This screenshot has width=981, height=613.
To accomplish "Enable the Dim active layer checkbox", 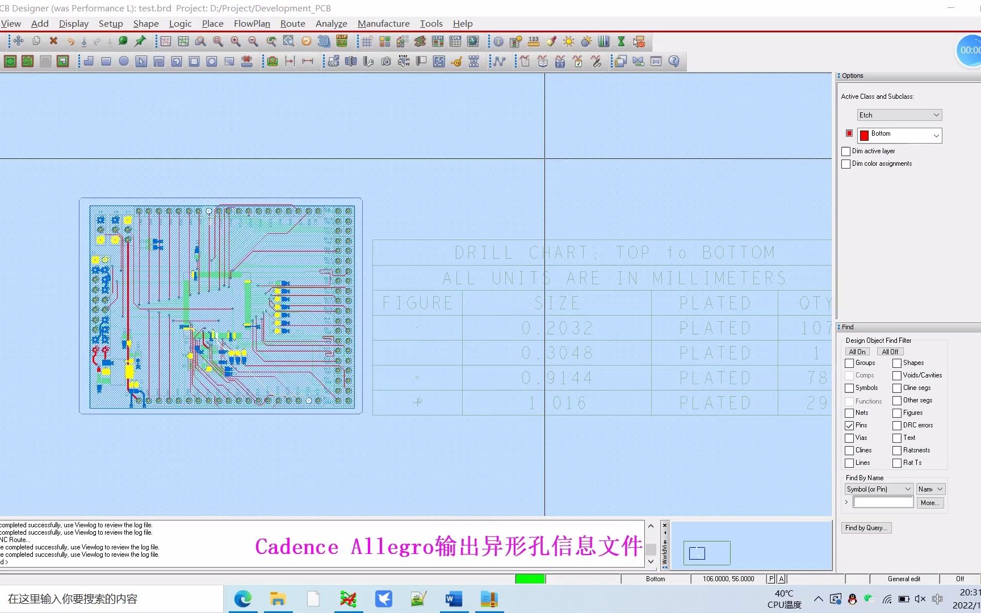I will (x=846, y=151).
